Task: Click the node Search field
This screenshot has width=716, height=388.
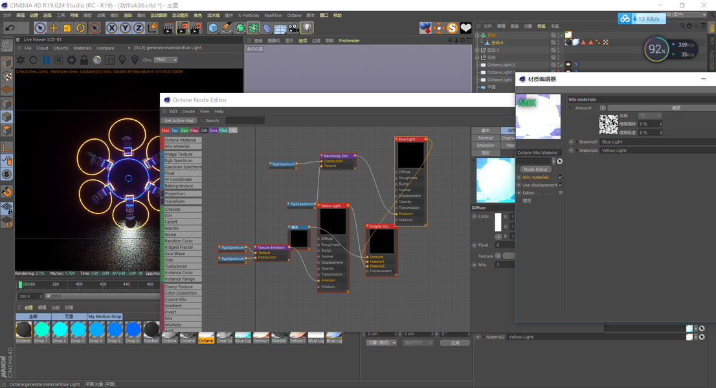Action: (245, 121)
